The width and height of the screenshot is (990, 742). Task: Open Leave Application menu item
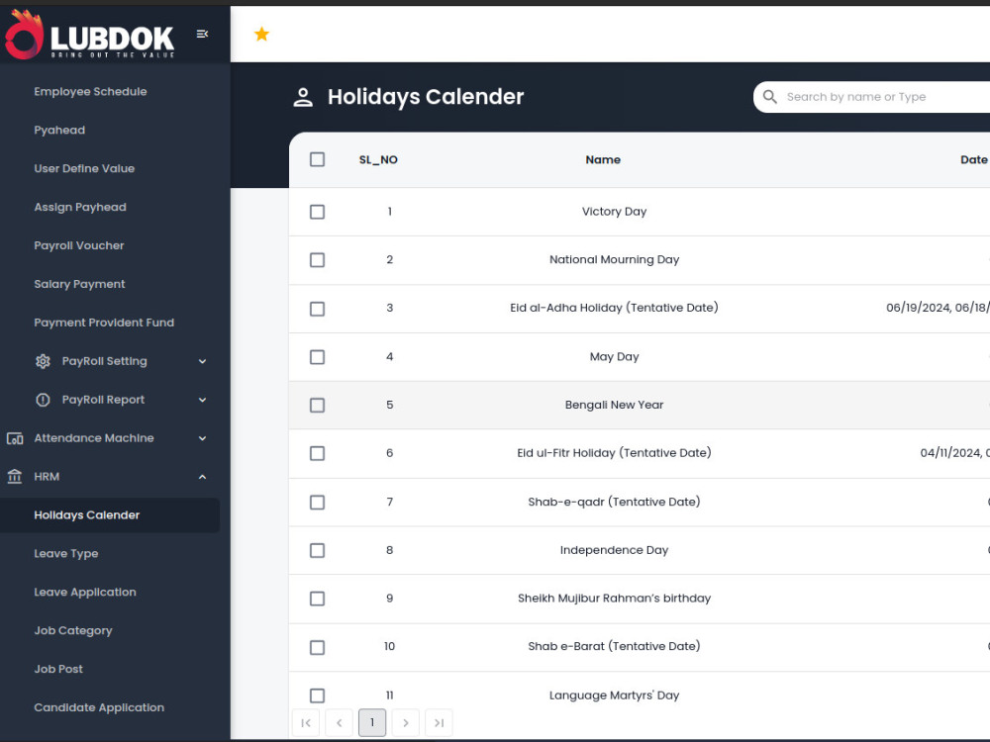[x=85, y=593]
